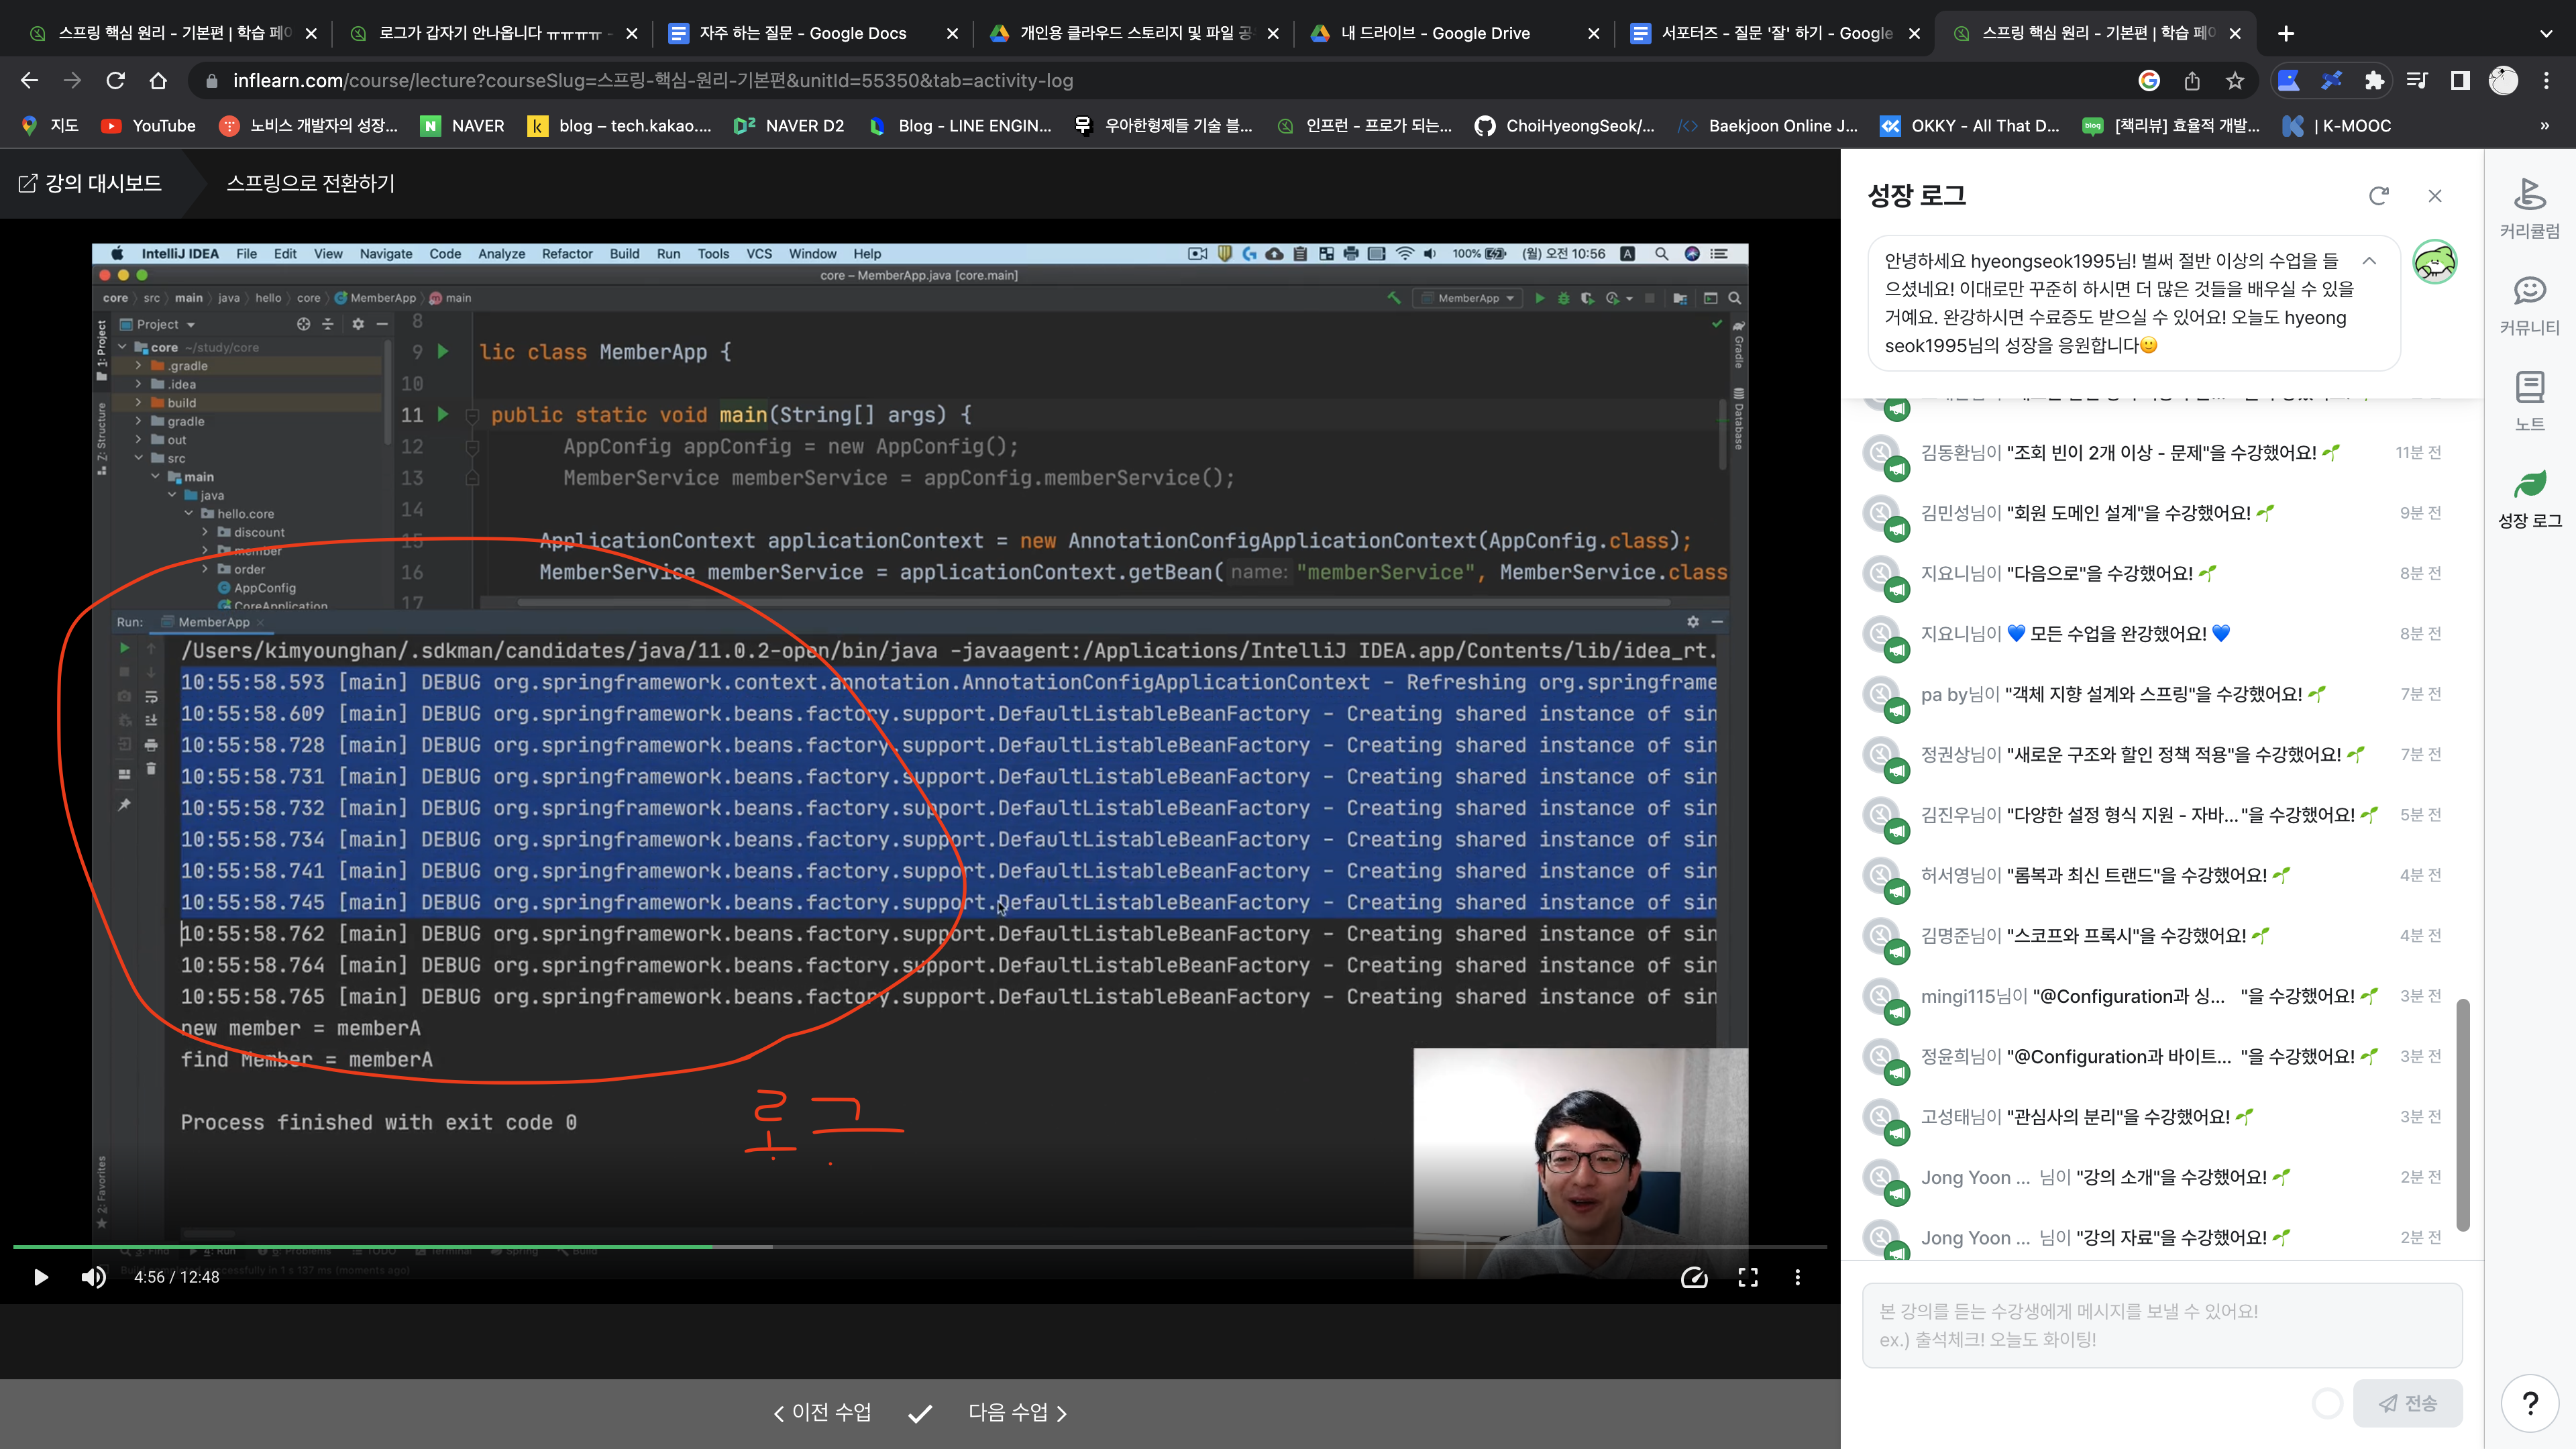
Task: Show more bookmarks chevron
Action: tap(2544, 126)
